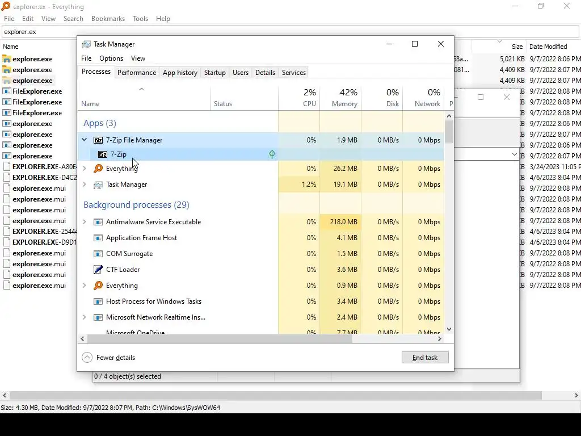Click the CTF Loader pen icon
581x436 pixels.
[98, 270]
